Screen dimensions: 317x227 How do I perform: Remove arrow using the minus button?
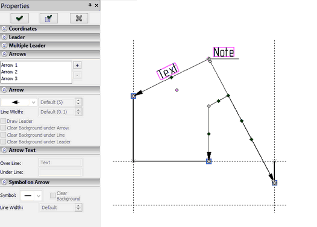[x=77, y=75]
